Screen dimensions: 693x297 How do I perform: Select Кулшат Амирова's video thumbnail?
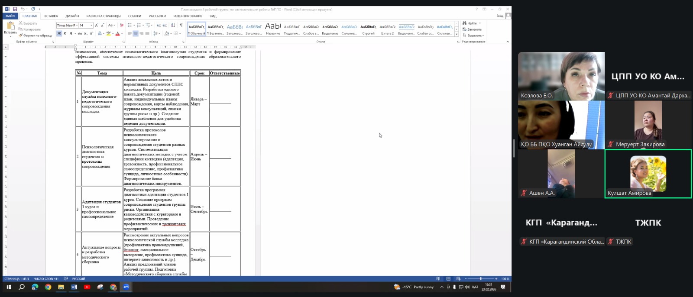point(648,174)
